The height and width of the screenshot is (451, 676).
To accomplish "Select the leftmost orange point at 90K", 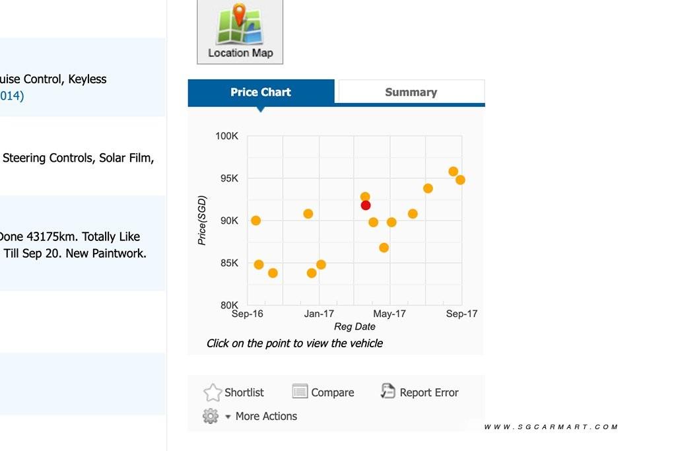I will pos(256,221).
